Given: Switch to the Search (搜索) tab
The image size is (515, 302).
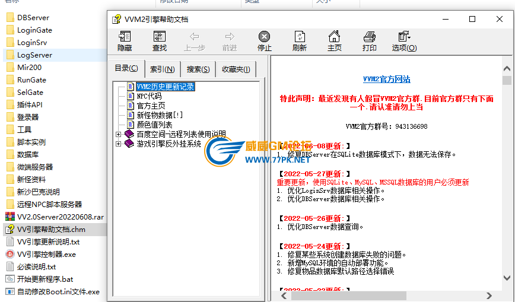Looking at the screenshot, I should (x=198, y=69).
